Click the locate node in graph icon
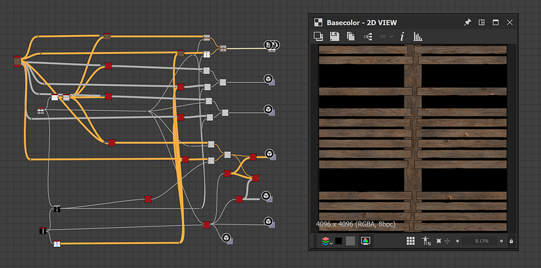 click(367, 37)
